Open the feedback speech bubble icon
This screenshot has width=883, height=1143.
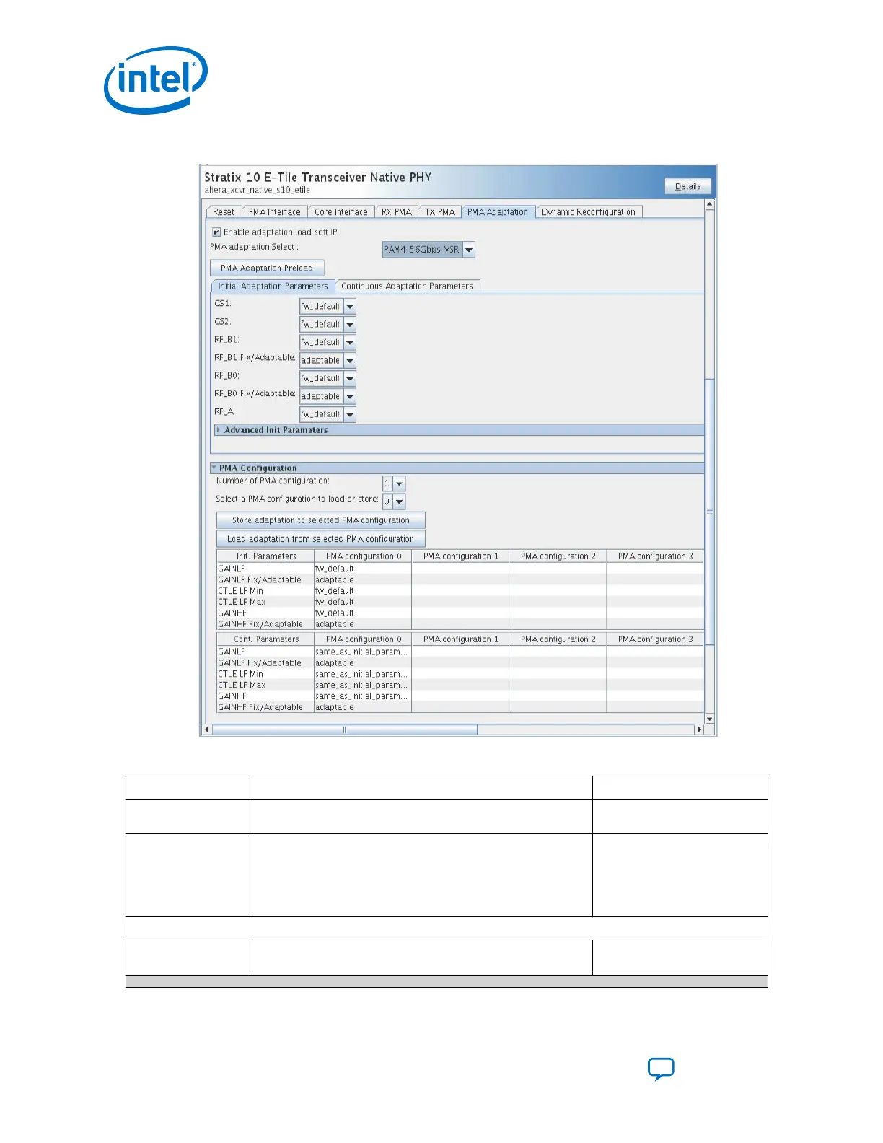[x=661, y=1069]
